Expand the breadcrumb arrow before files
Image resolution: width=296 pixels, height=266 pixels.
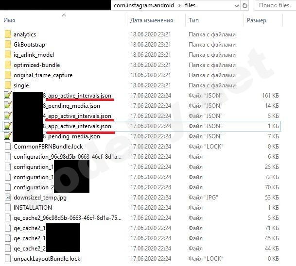click(x=179, y=5)
